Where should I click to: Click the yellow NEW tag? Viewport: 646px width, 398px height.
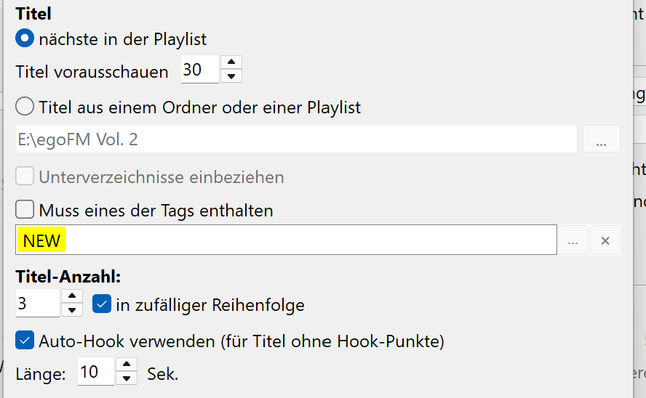click(x=42, y=240)
